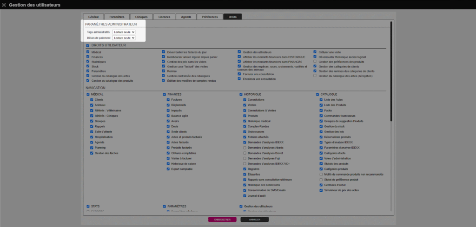The width and height of the screenshot is (476, 227).
Task: Open the Agenda tab
Action: click(186, 17)
